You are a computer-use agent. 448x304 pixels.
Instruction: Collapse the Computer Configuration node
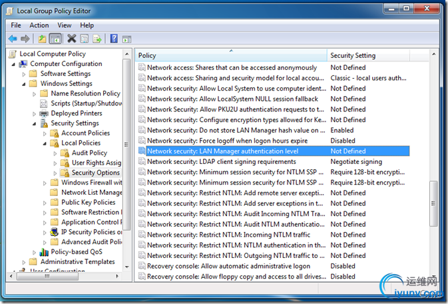point(13,65)
